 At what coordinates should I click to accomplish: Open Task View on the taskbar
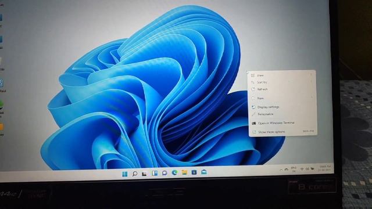144,174
